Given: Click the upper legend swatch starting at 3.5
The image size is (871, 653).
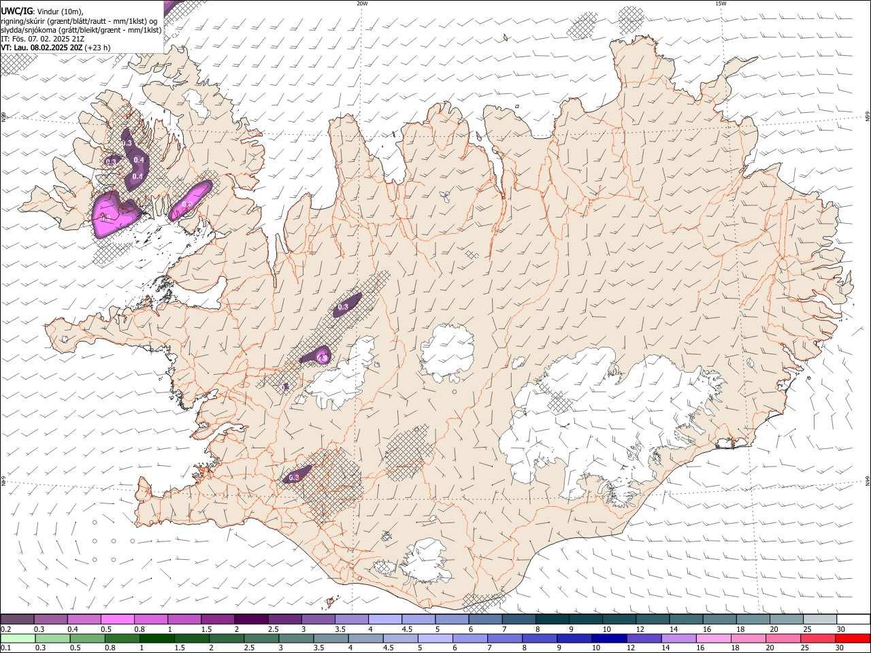Looking at the screenshot, I should (351, 619).
